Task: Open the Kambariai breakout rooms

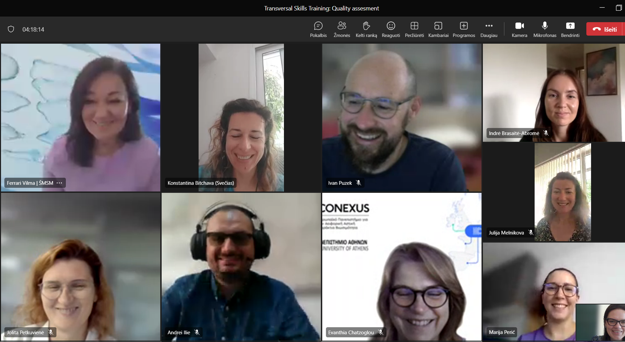Action: point(438,29)
